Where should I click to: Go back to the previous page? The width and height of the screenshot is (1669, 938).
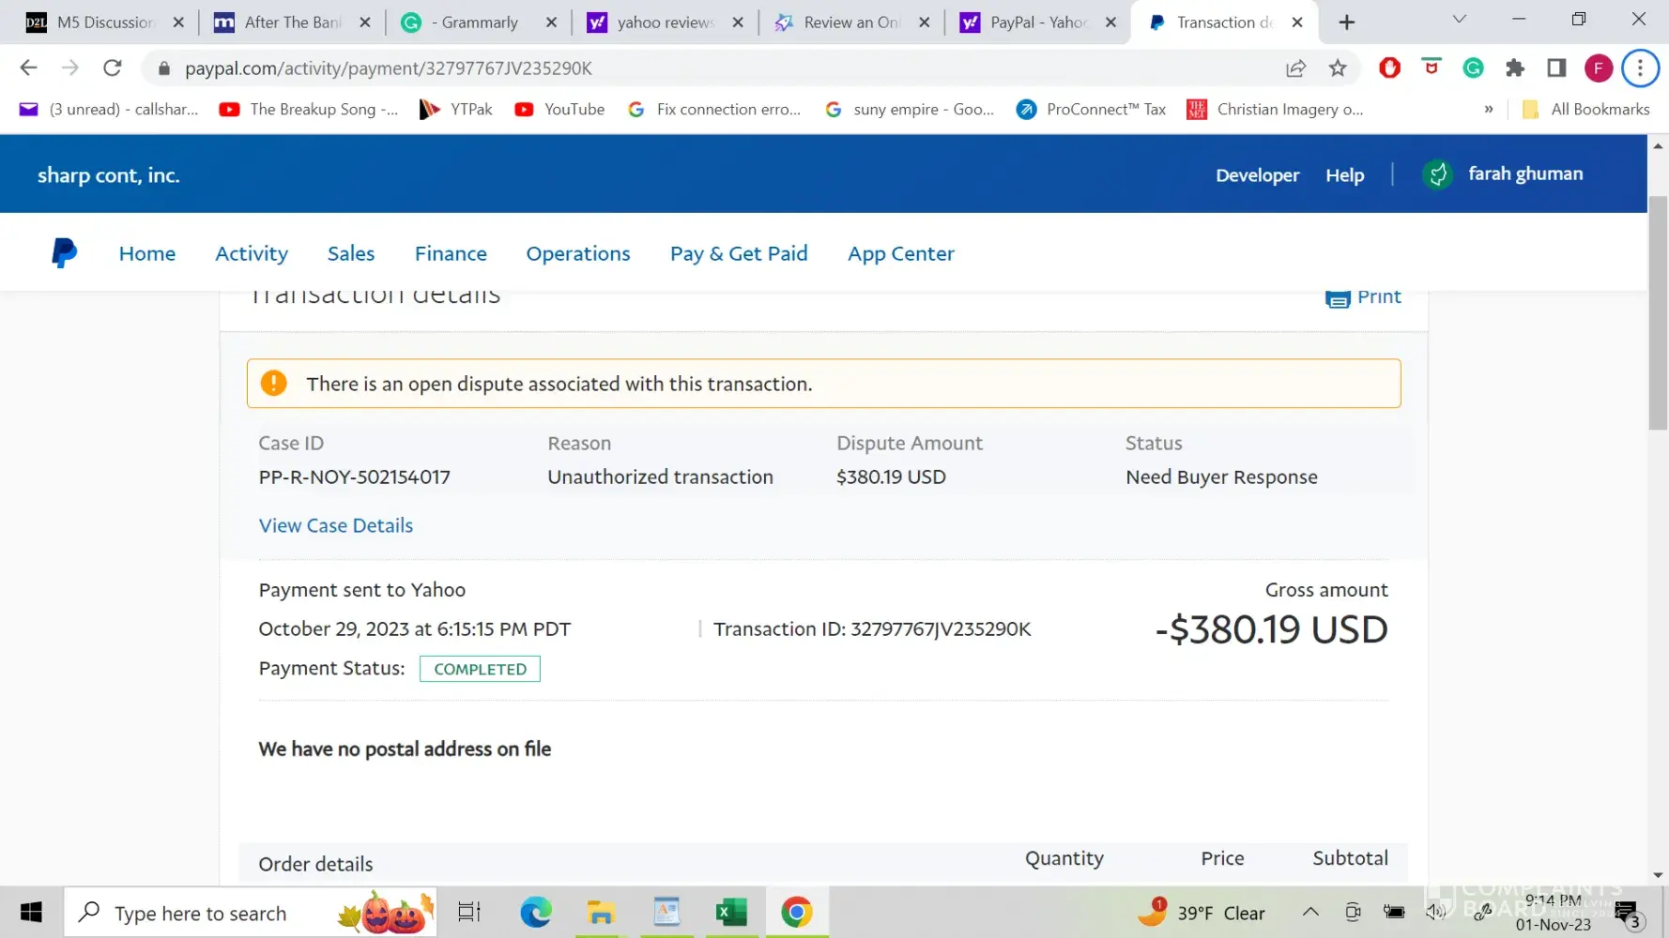tap(28, 68)
